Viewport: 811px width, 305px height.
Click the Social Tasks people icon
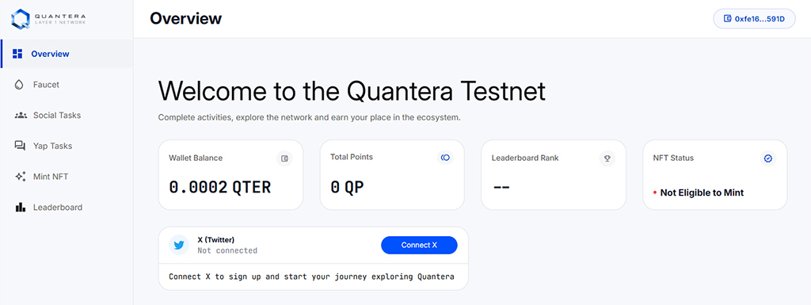click(x=20, y=116)
